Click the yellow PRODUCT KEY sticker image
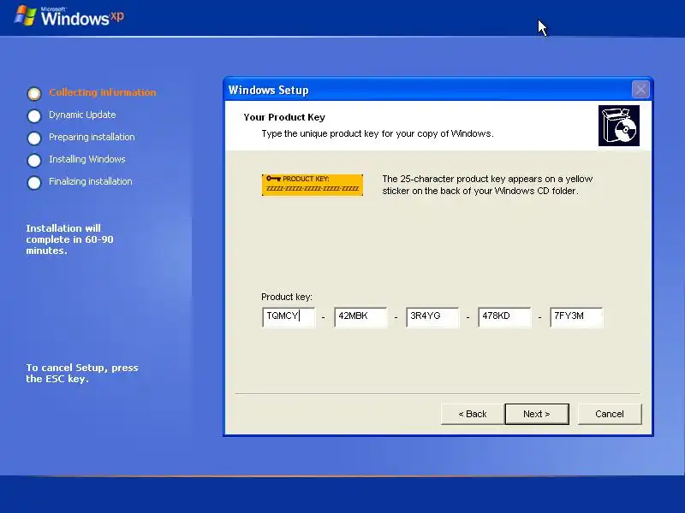The image size is (685, 513). point(313,185)
